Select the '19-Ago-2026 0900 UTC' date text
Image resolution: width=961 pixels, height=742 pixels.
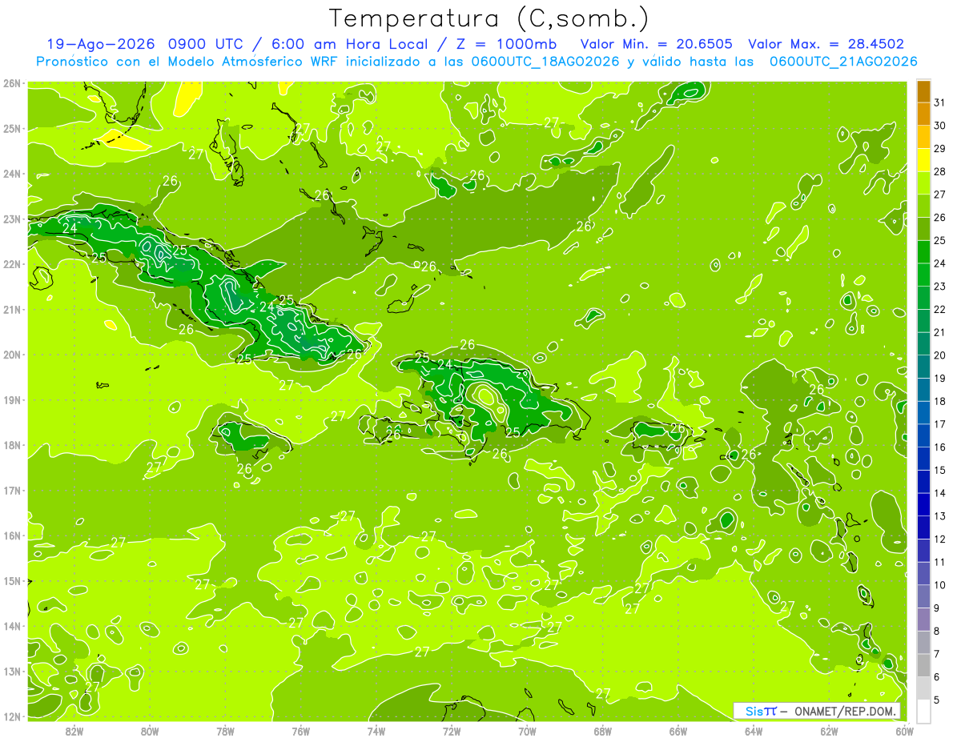(x=146, y=44)
